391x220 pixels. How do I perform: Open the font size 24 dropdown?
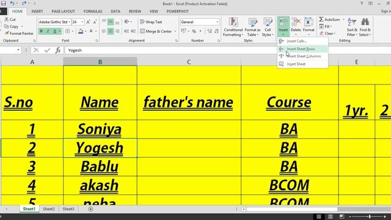coord(82,22)
